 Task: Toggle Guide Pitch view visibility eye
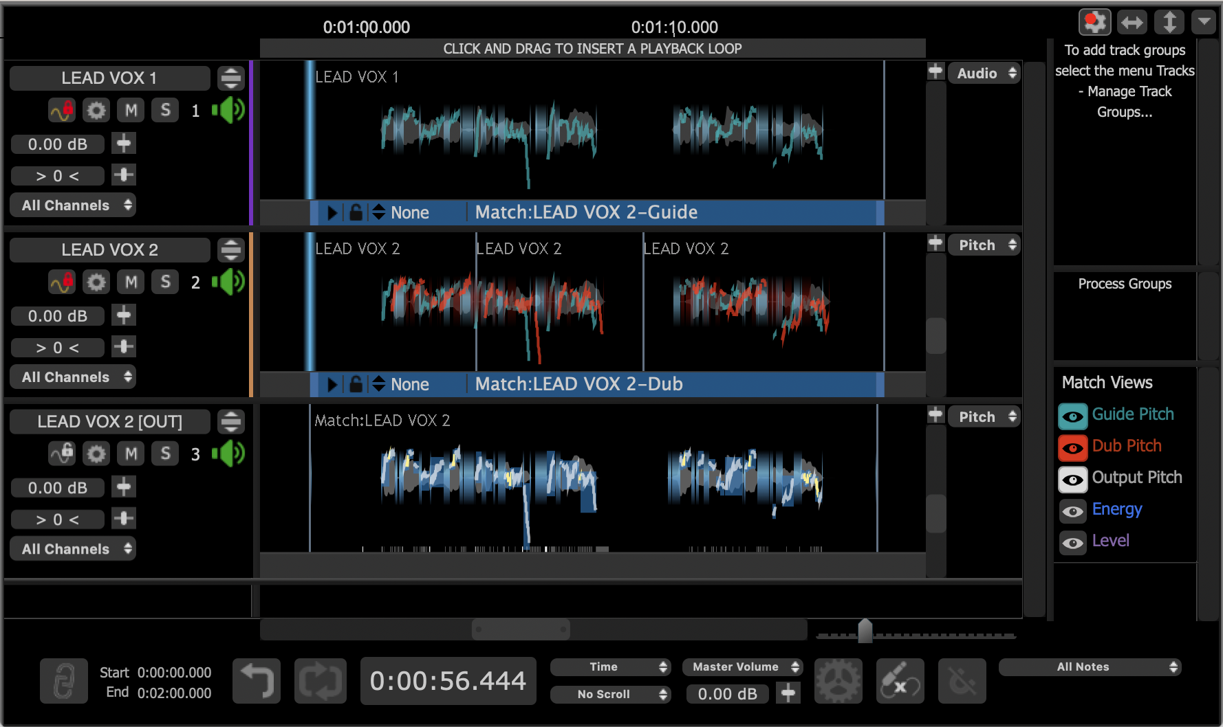tap(1072, 416)
